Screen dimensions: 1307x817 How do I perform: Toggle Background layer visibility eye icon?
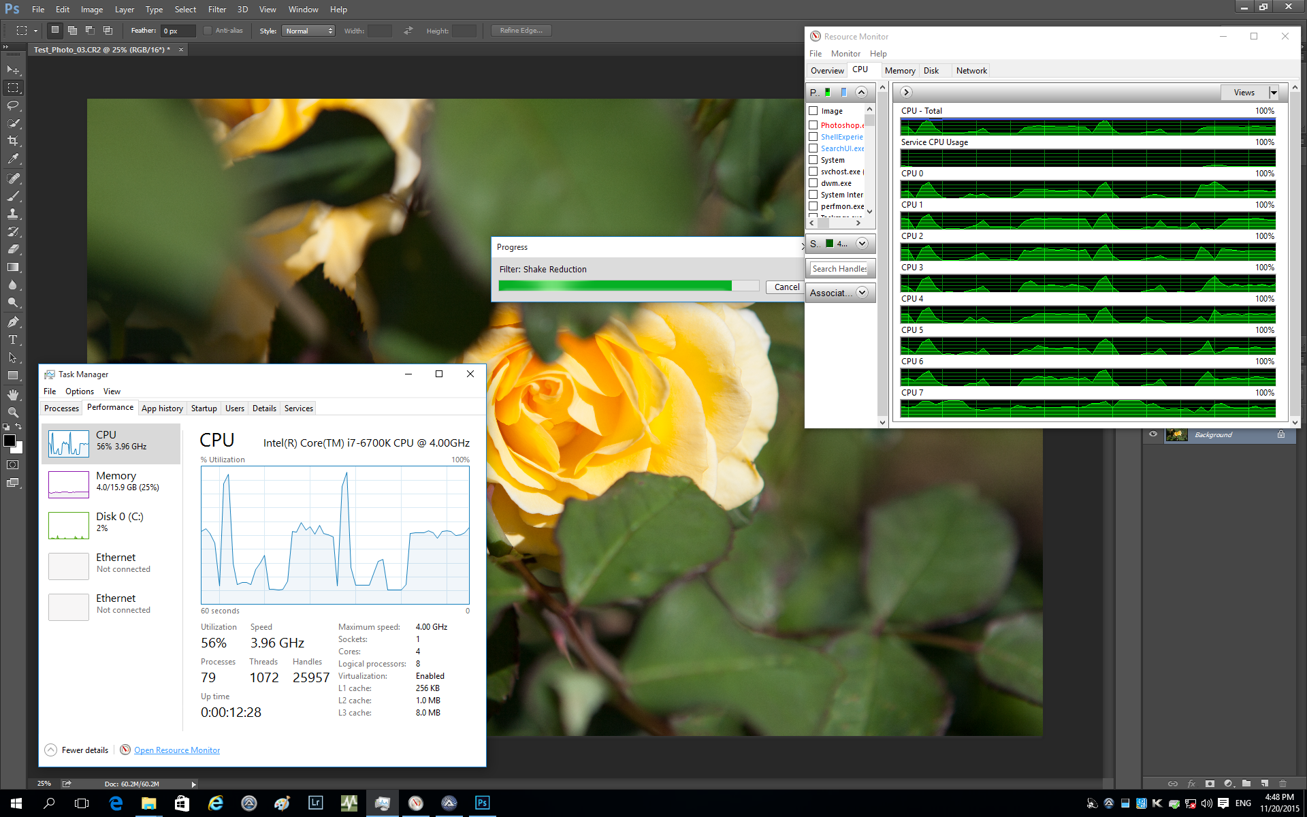coord(1152,434)
